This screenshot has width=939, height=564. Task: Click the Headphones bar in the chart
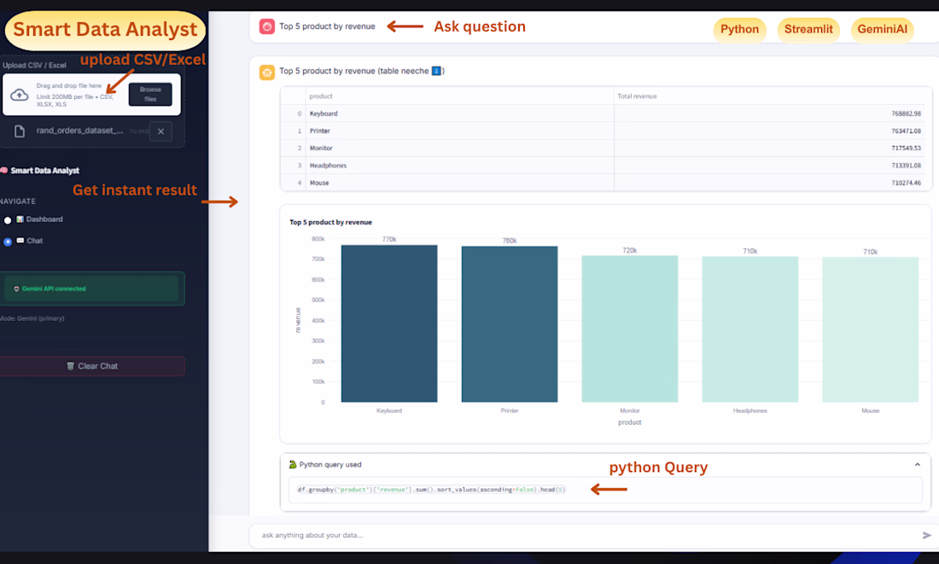[750, 330]
